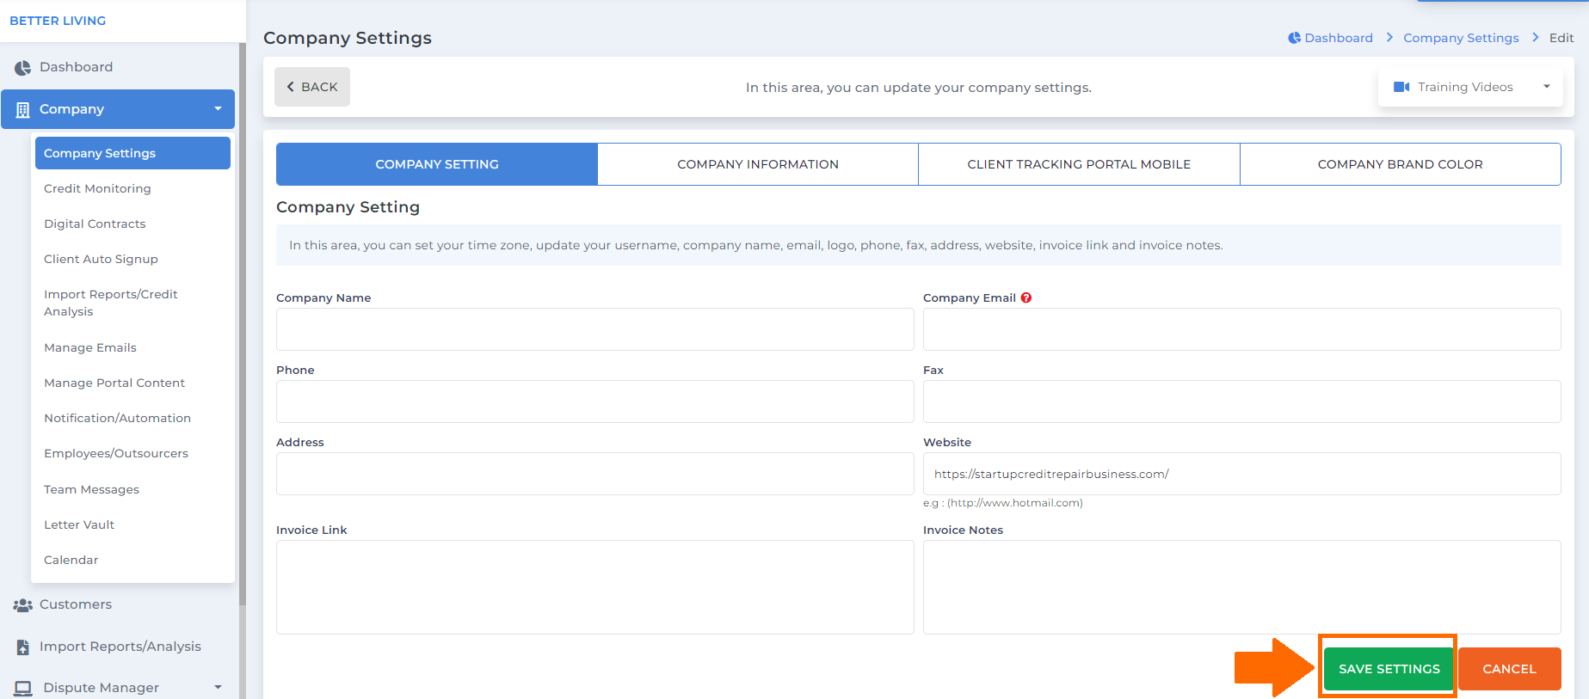Click the SAVE SETTINGS button
1589x699 pixels.
[x=1389, y=669]
